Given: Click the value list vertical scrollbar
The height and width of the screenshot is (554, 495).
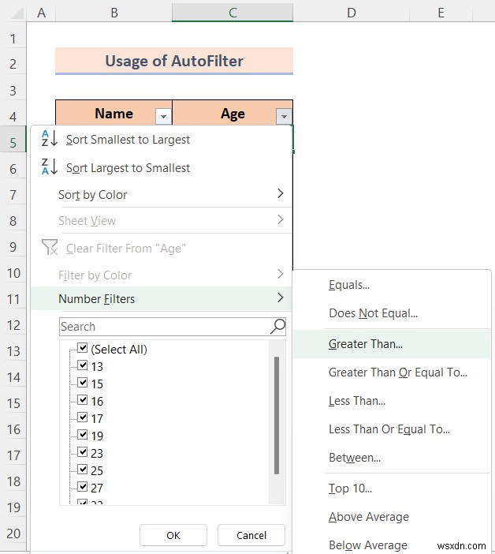Looking at the screenshot, I should [x=277, y=415].
